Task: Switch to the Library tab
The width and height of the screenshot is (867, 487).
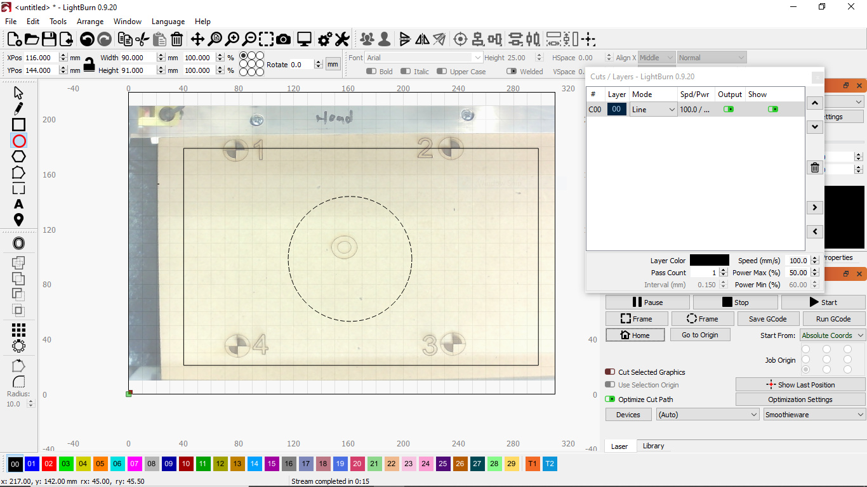Action: pyautogui.click(x=653, y=446)
